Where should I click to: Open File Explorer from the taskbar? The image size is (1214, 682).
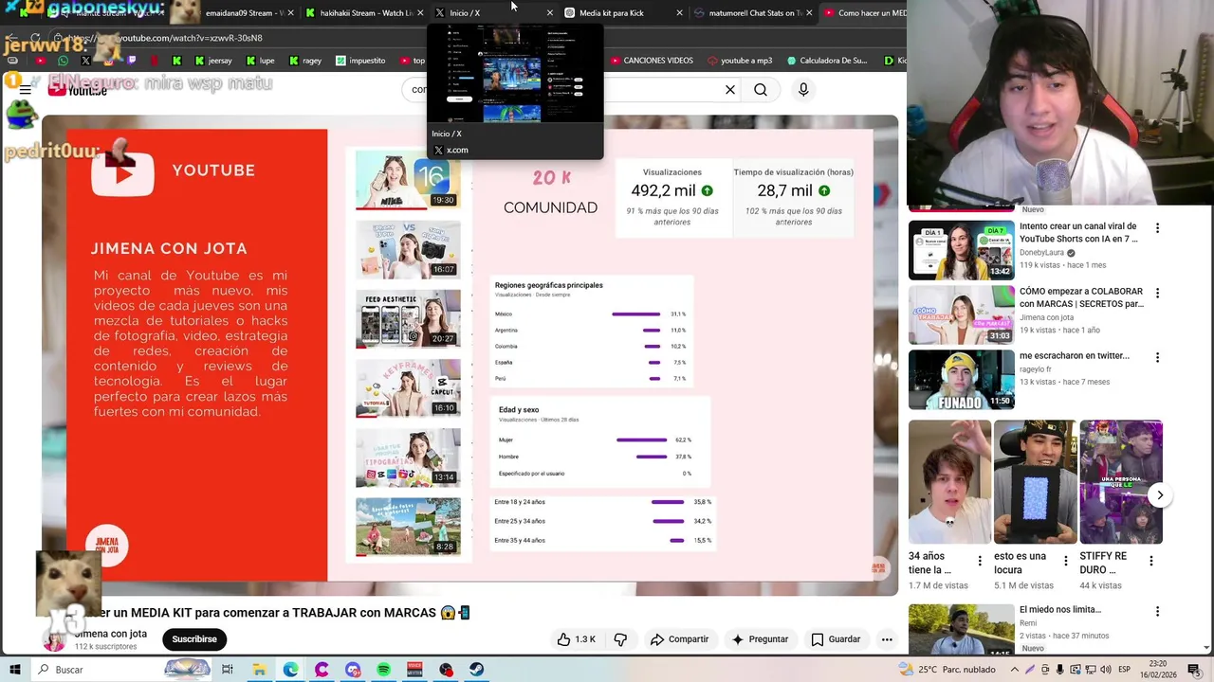tap(259, 670)
